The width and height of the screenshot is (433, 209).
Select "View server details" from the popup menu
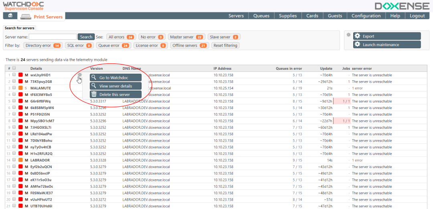pos(115,86)
